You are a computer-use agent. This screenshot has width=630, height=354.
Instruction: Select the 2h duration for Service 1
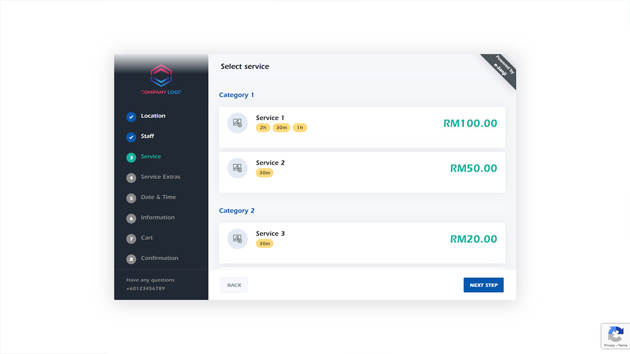(263, 128)
